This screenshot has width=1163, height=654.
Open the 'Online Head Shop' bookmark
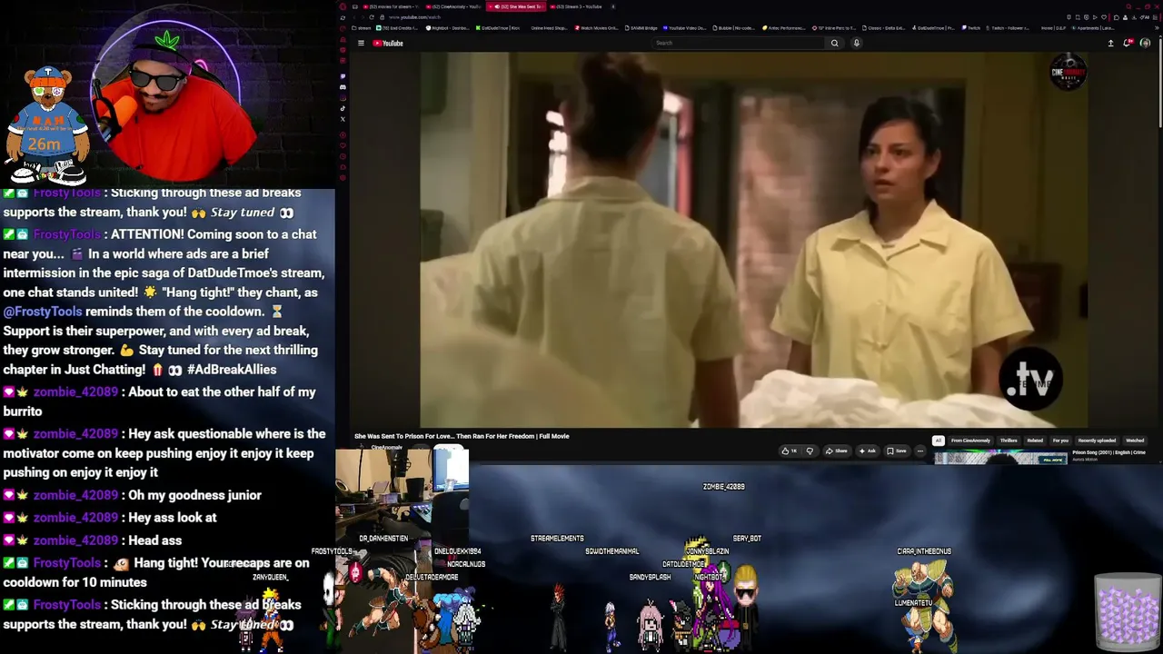548,28
